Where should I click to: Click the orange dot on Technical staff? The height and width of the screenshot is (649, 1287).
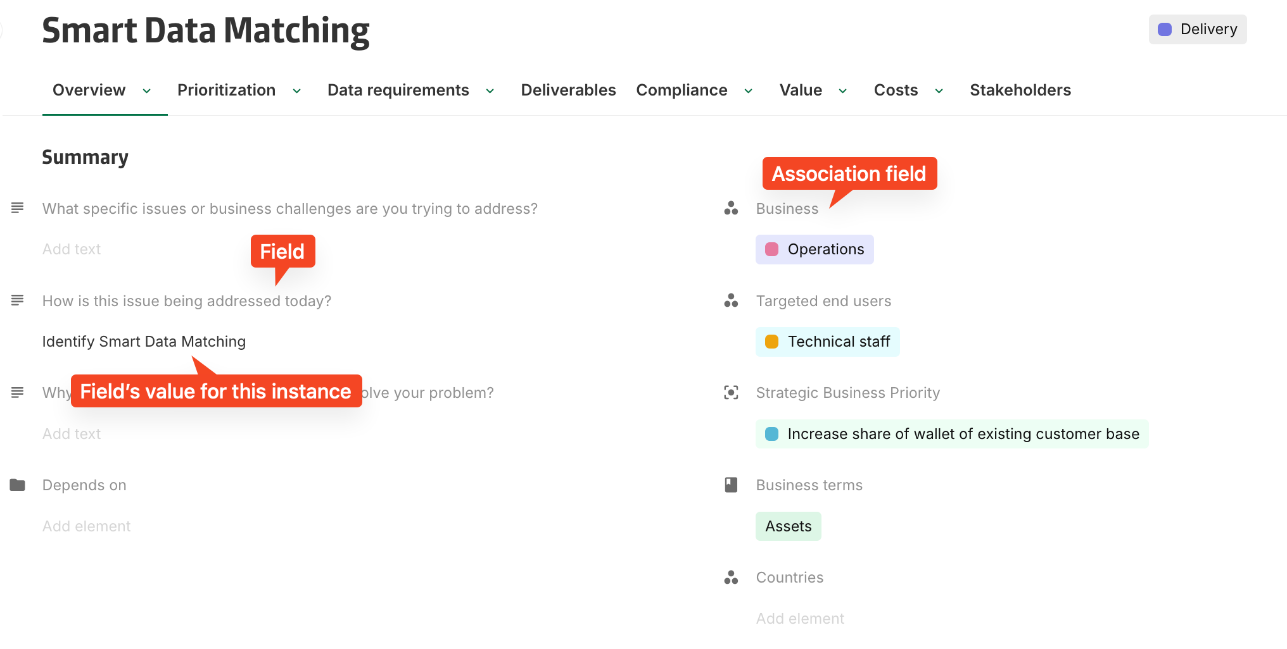click(x=771, y=342)
